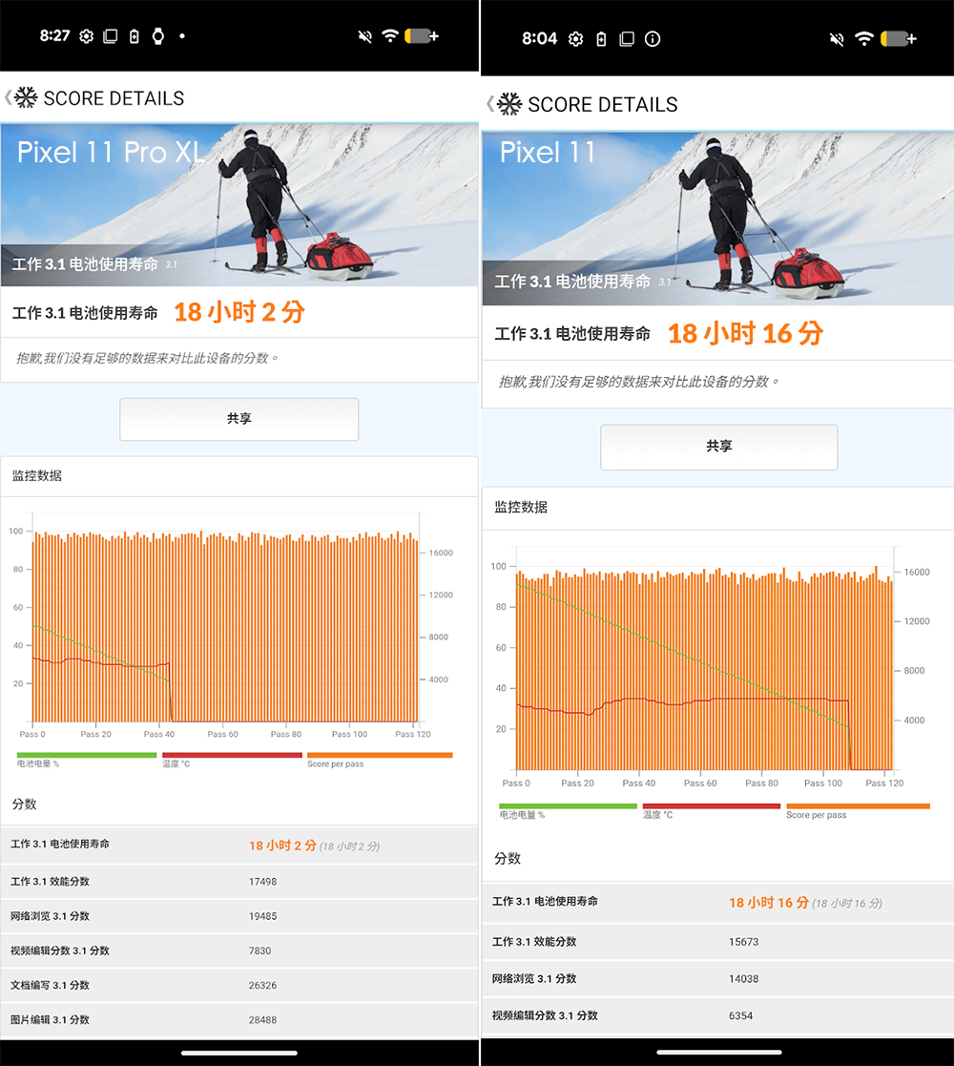This screenshot has height=1066, width=954.
Task: Tap the navigation gesture bar on Pixel 11 Pro XL
Action: coord(239,1053)
